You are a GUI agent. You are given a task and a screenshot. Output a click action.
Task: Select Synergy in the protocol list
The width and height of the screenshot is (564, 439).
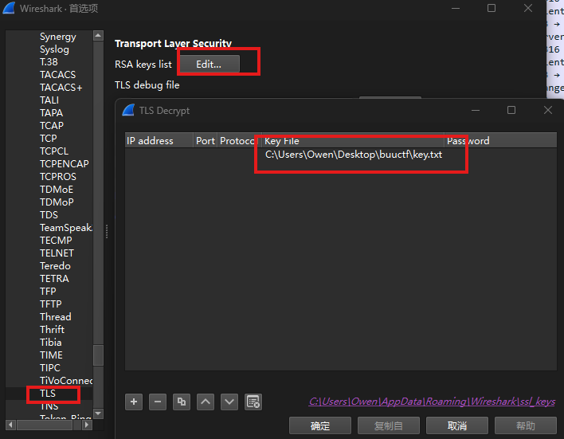click(x=58, y=37)
